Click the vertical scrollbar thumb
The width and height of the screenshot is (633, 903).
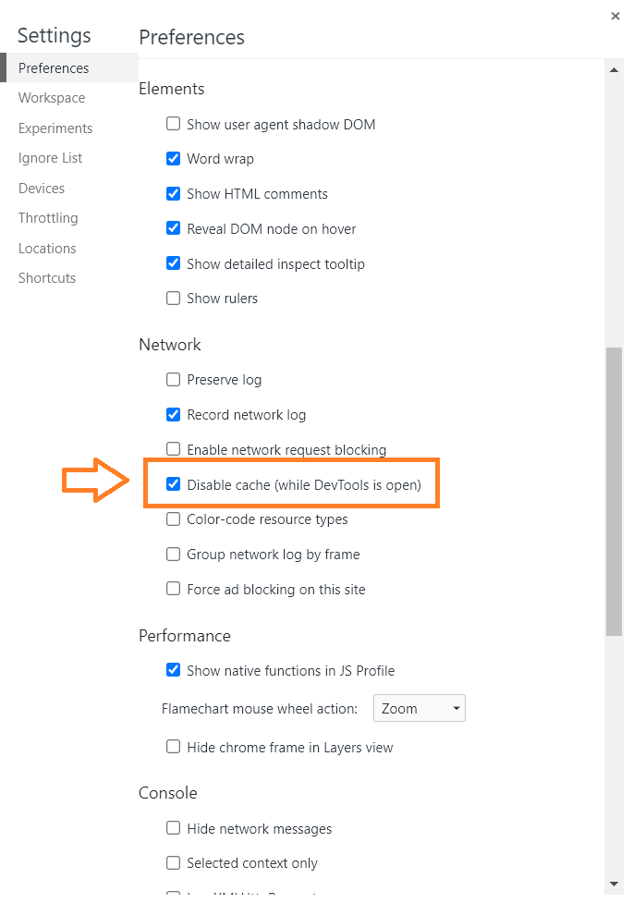coord(615,490)
